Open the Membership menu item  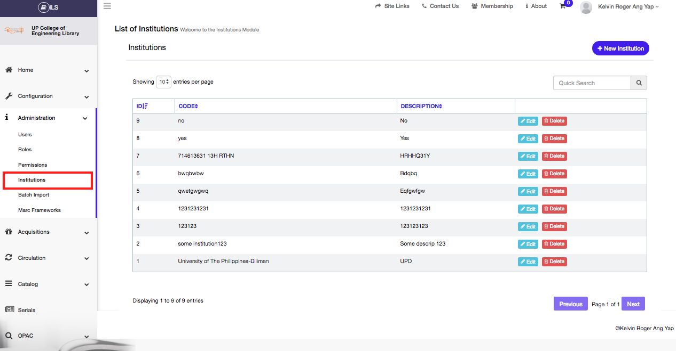pos(492,6)
